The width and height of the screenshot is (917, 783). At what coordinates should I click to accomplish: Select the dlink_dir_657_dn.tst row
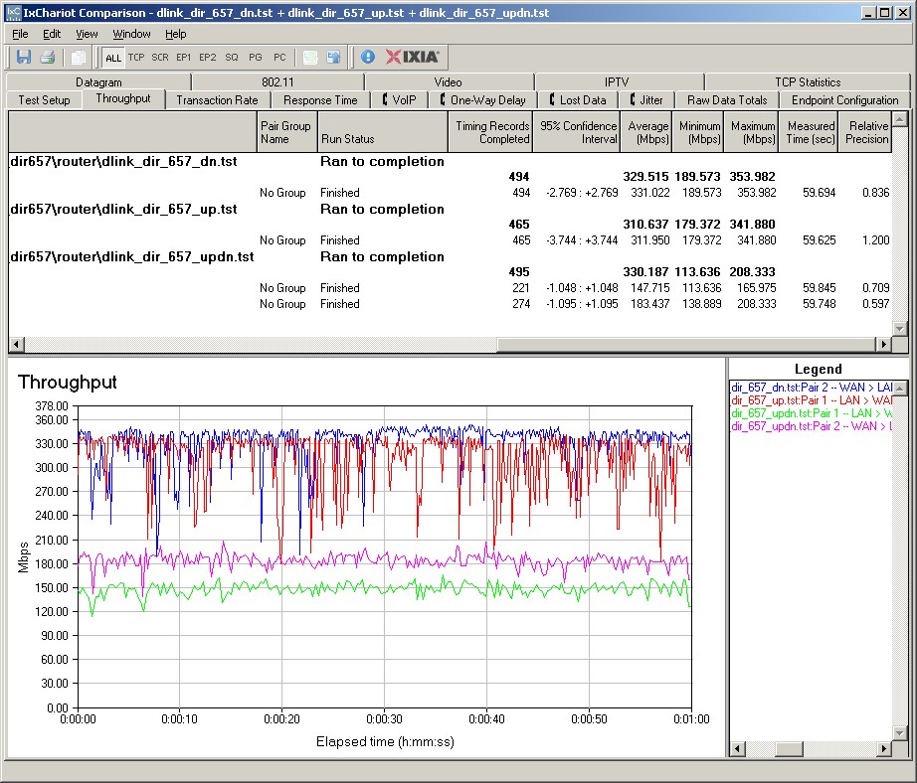pyautogui.click(x=451, y=161)
